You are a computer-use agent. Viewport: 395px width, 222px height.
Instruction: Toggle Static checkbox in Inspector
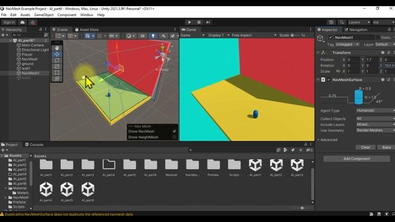click(378, 38)
